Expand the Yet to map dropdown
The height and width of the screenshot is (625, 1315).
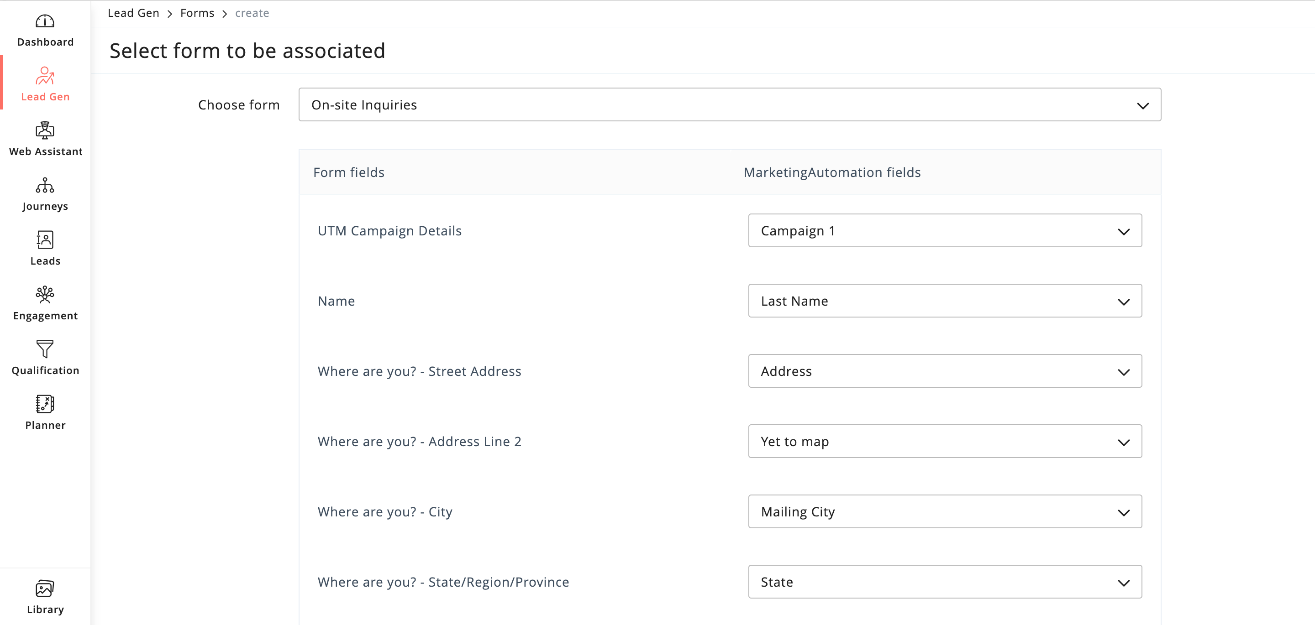pos(944,441)
